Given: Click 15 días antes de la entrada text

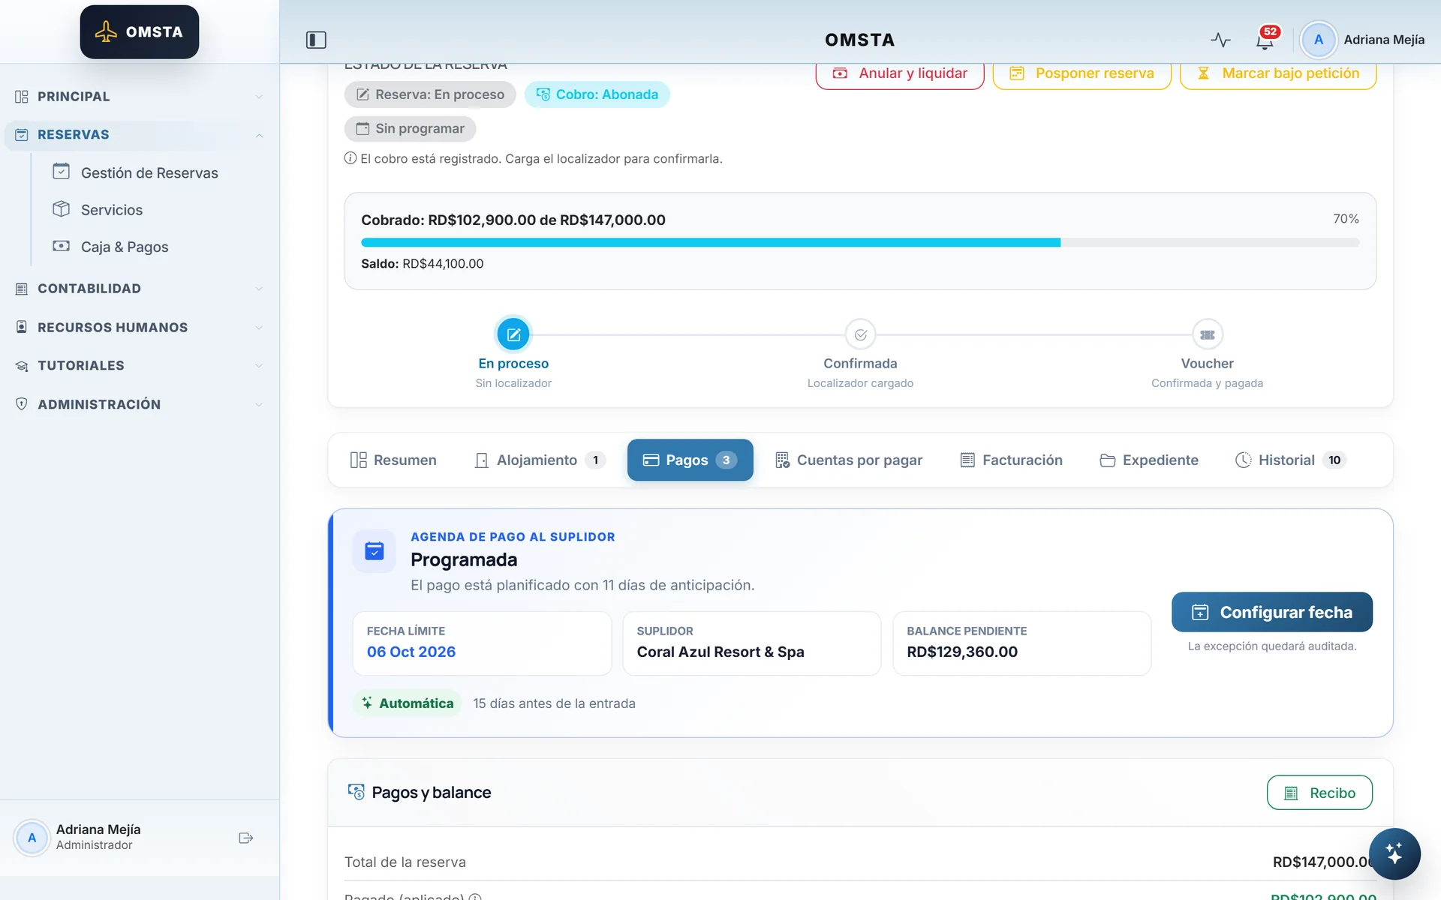Looking at the screenshot, I should pos(554,703).
